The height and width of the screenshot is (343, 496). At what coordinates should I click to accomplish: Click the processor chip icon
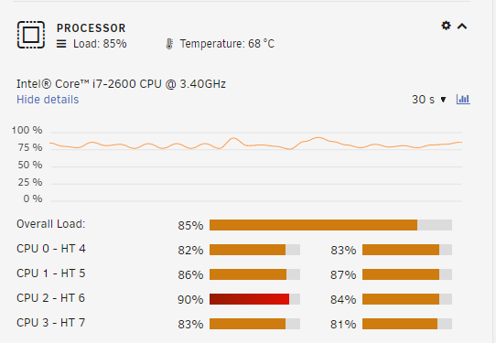point(31,35)
